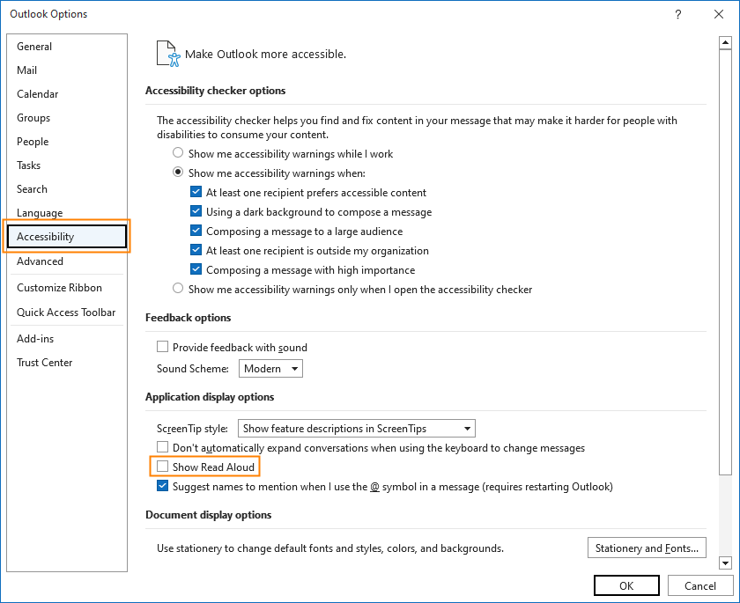The width and height of the screenshot is (740, 603).
Task: Choose warnings only when opening accessibility checker
Action: [179, 289]
